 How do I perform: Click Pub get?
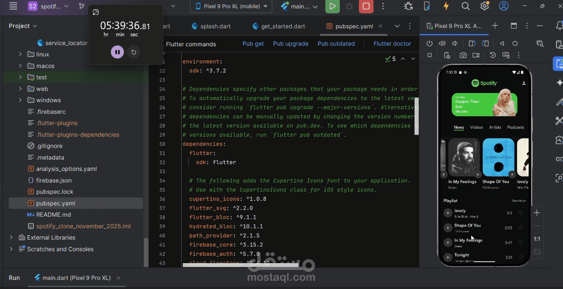click(x=253, y=44)
